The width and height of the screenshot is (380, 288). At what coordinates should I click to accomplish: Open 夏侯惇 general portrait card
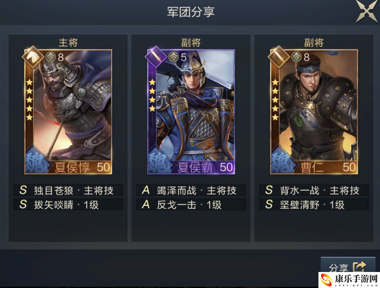68,112
